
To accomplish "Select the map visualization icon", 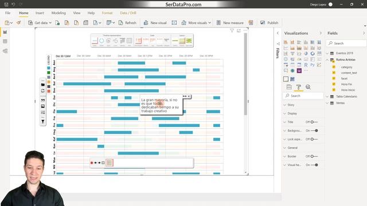I will pyautogui.click(x=286, y=59).
